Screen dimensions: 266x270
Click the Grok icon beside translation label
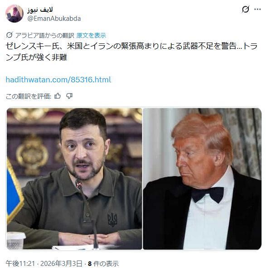tap(9, 35)
